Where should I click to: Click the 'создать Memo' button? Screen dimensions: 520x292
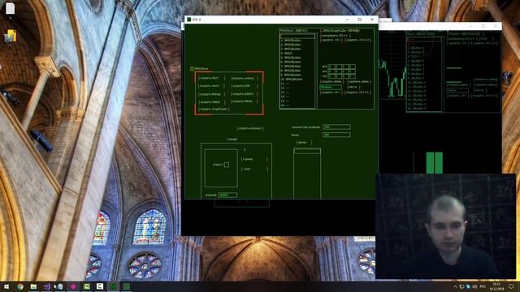click(x=244, y=101)
